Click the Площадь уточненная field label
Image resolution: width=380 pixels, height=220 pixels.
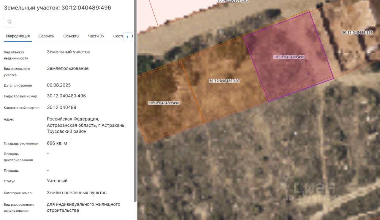[x=21, y=144]
